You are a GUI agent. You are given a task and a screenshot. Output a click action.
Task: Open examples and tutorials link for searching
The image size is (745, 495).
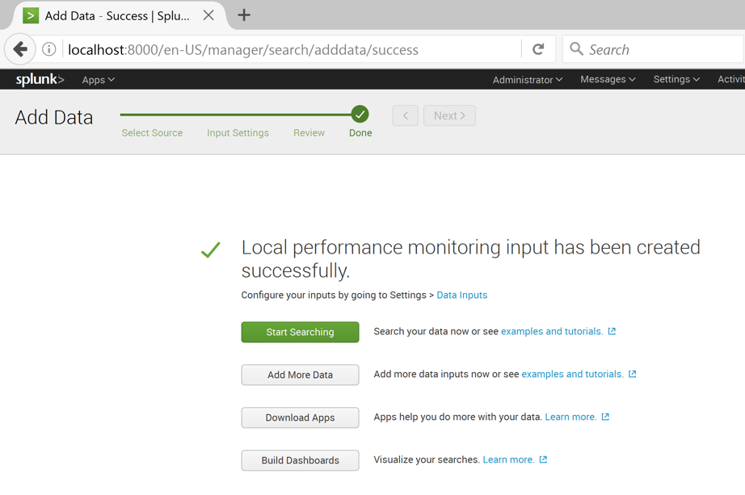click(552, 331)
